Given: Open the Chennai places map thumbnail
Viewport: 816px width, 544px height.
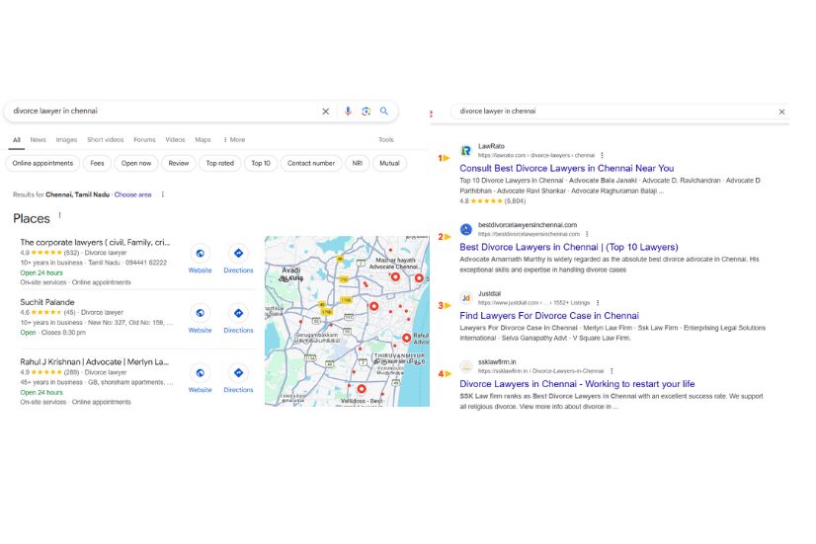Looking at the screenshot, I should [347, 322].
